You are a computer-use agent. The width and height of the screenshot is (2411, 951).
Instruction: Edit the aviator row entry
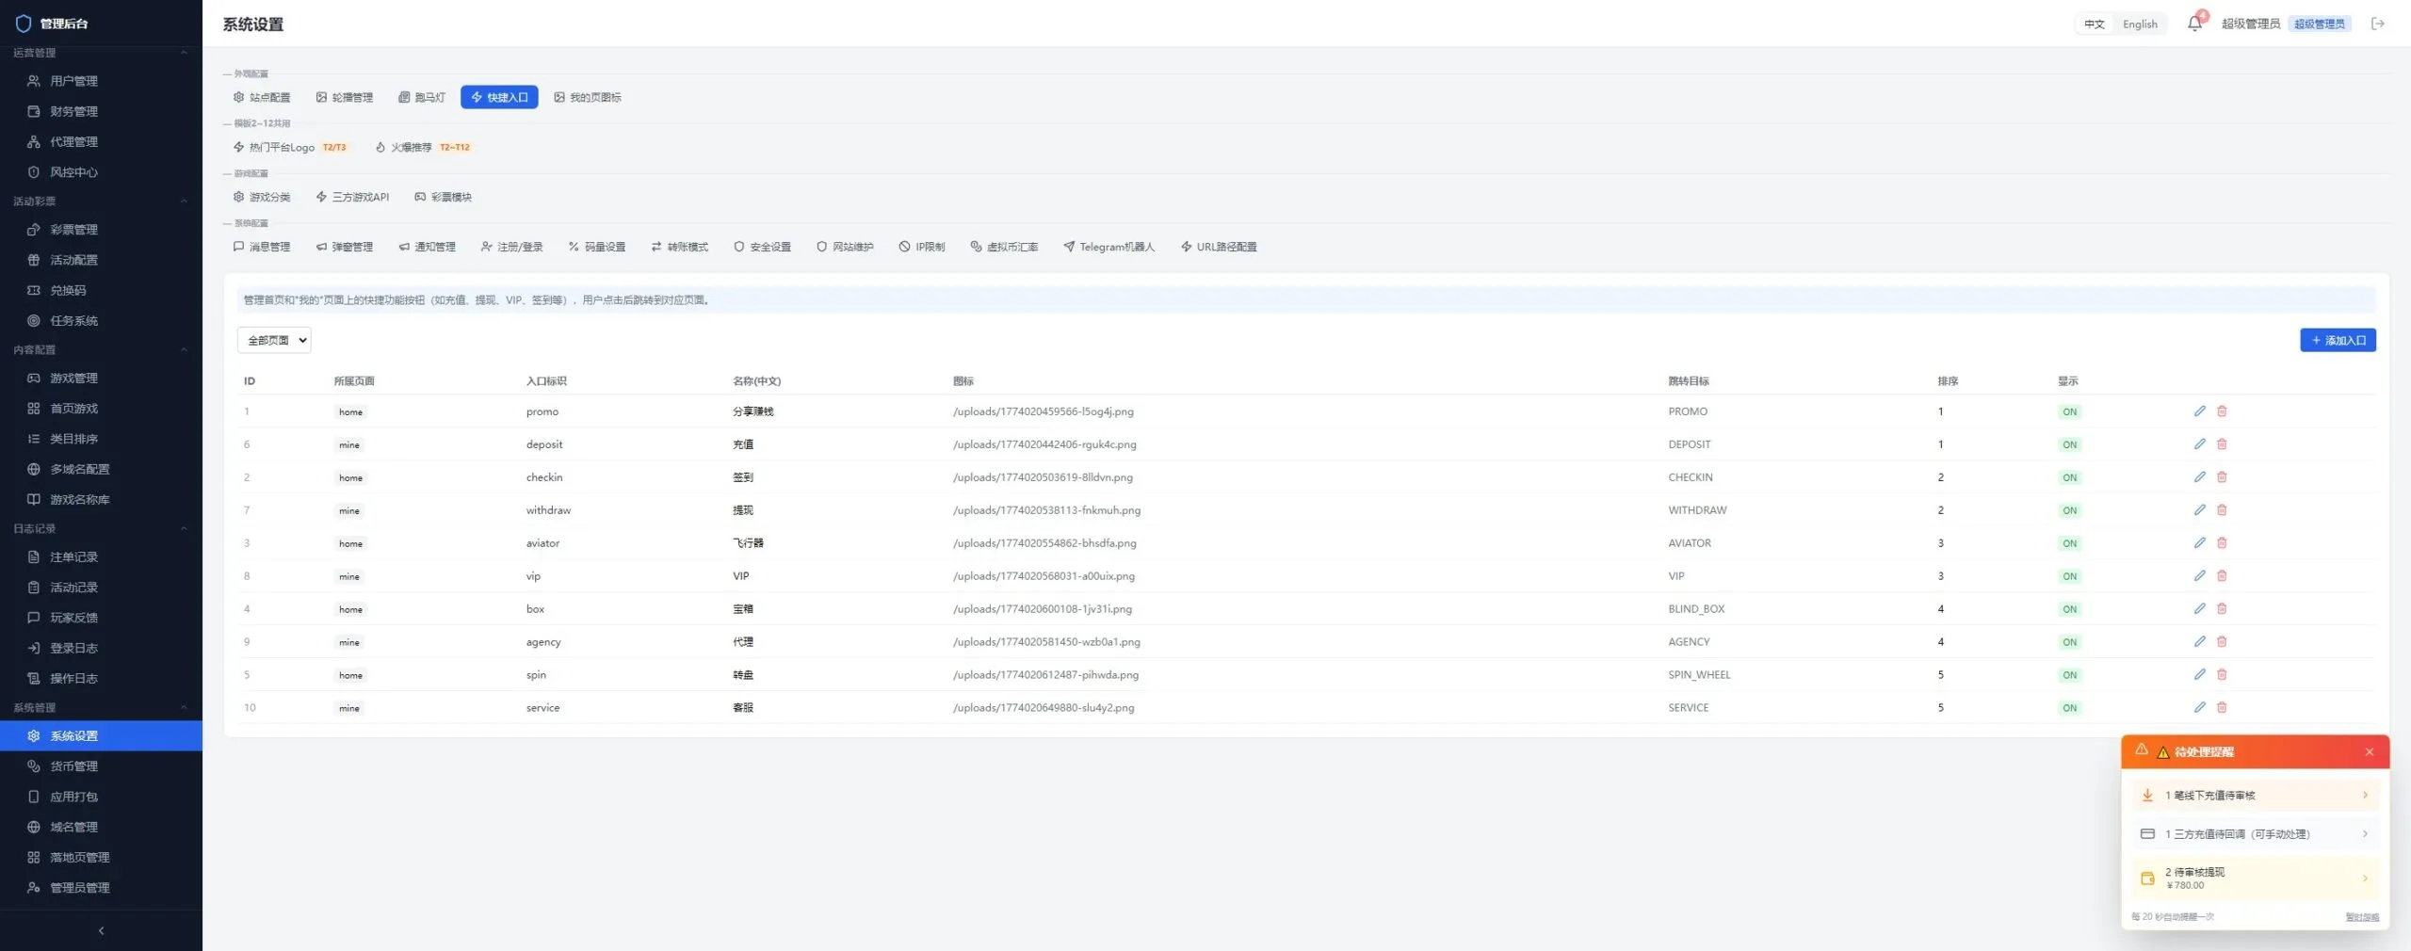2199,543
